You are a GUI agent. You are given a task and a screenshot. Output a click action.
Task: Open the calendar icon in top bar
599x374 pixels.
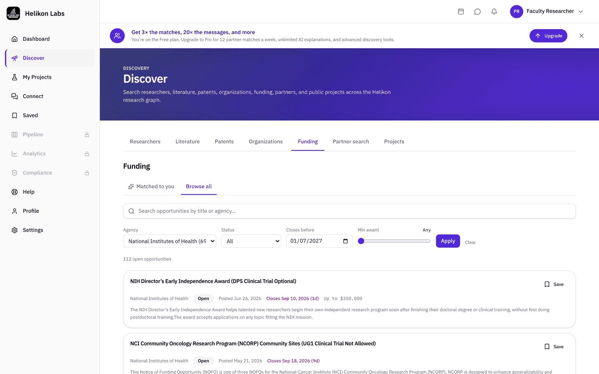point(461,12)
